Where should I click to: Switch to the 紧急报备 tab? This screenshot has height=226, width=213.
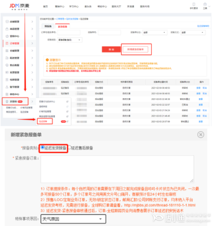[x=62, y=27]
